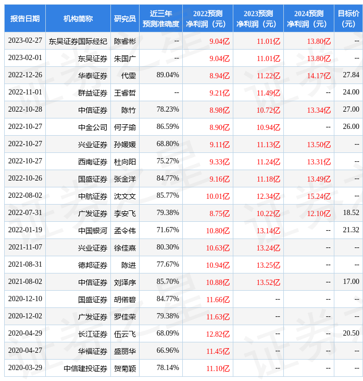Select the date 2020-12-10 cell
The width and height of the screenshot is (363, 381).
pos(25,300)
